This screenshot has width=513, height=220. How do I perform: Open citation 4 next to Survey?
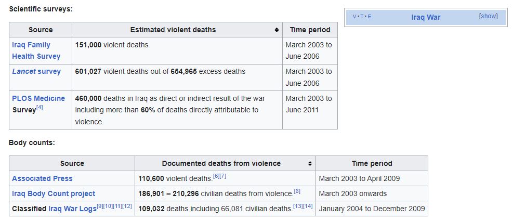(40, 108)
